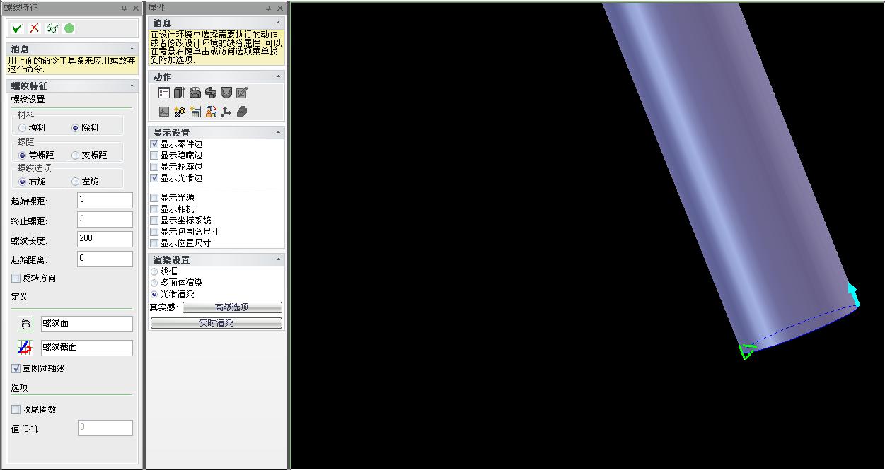Preview the thread with the glasses icon

coord(52,28)
